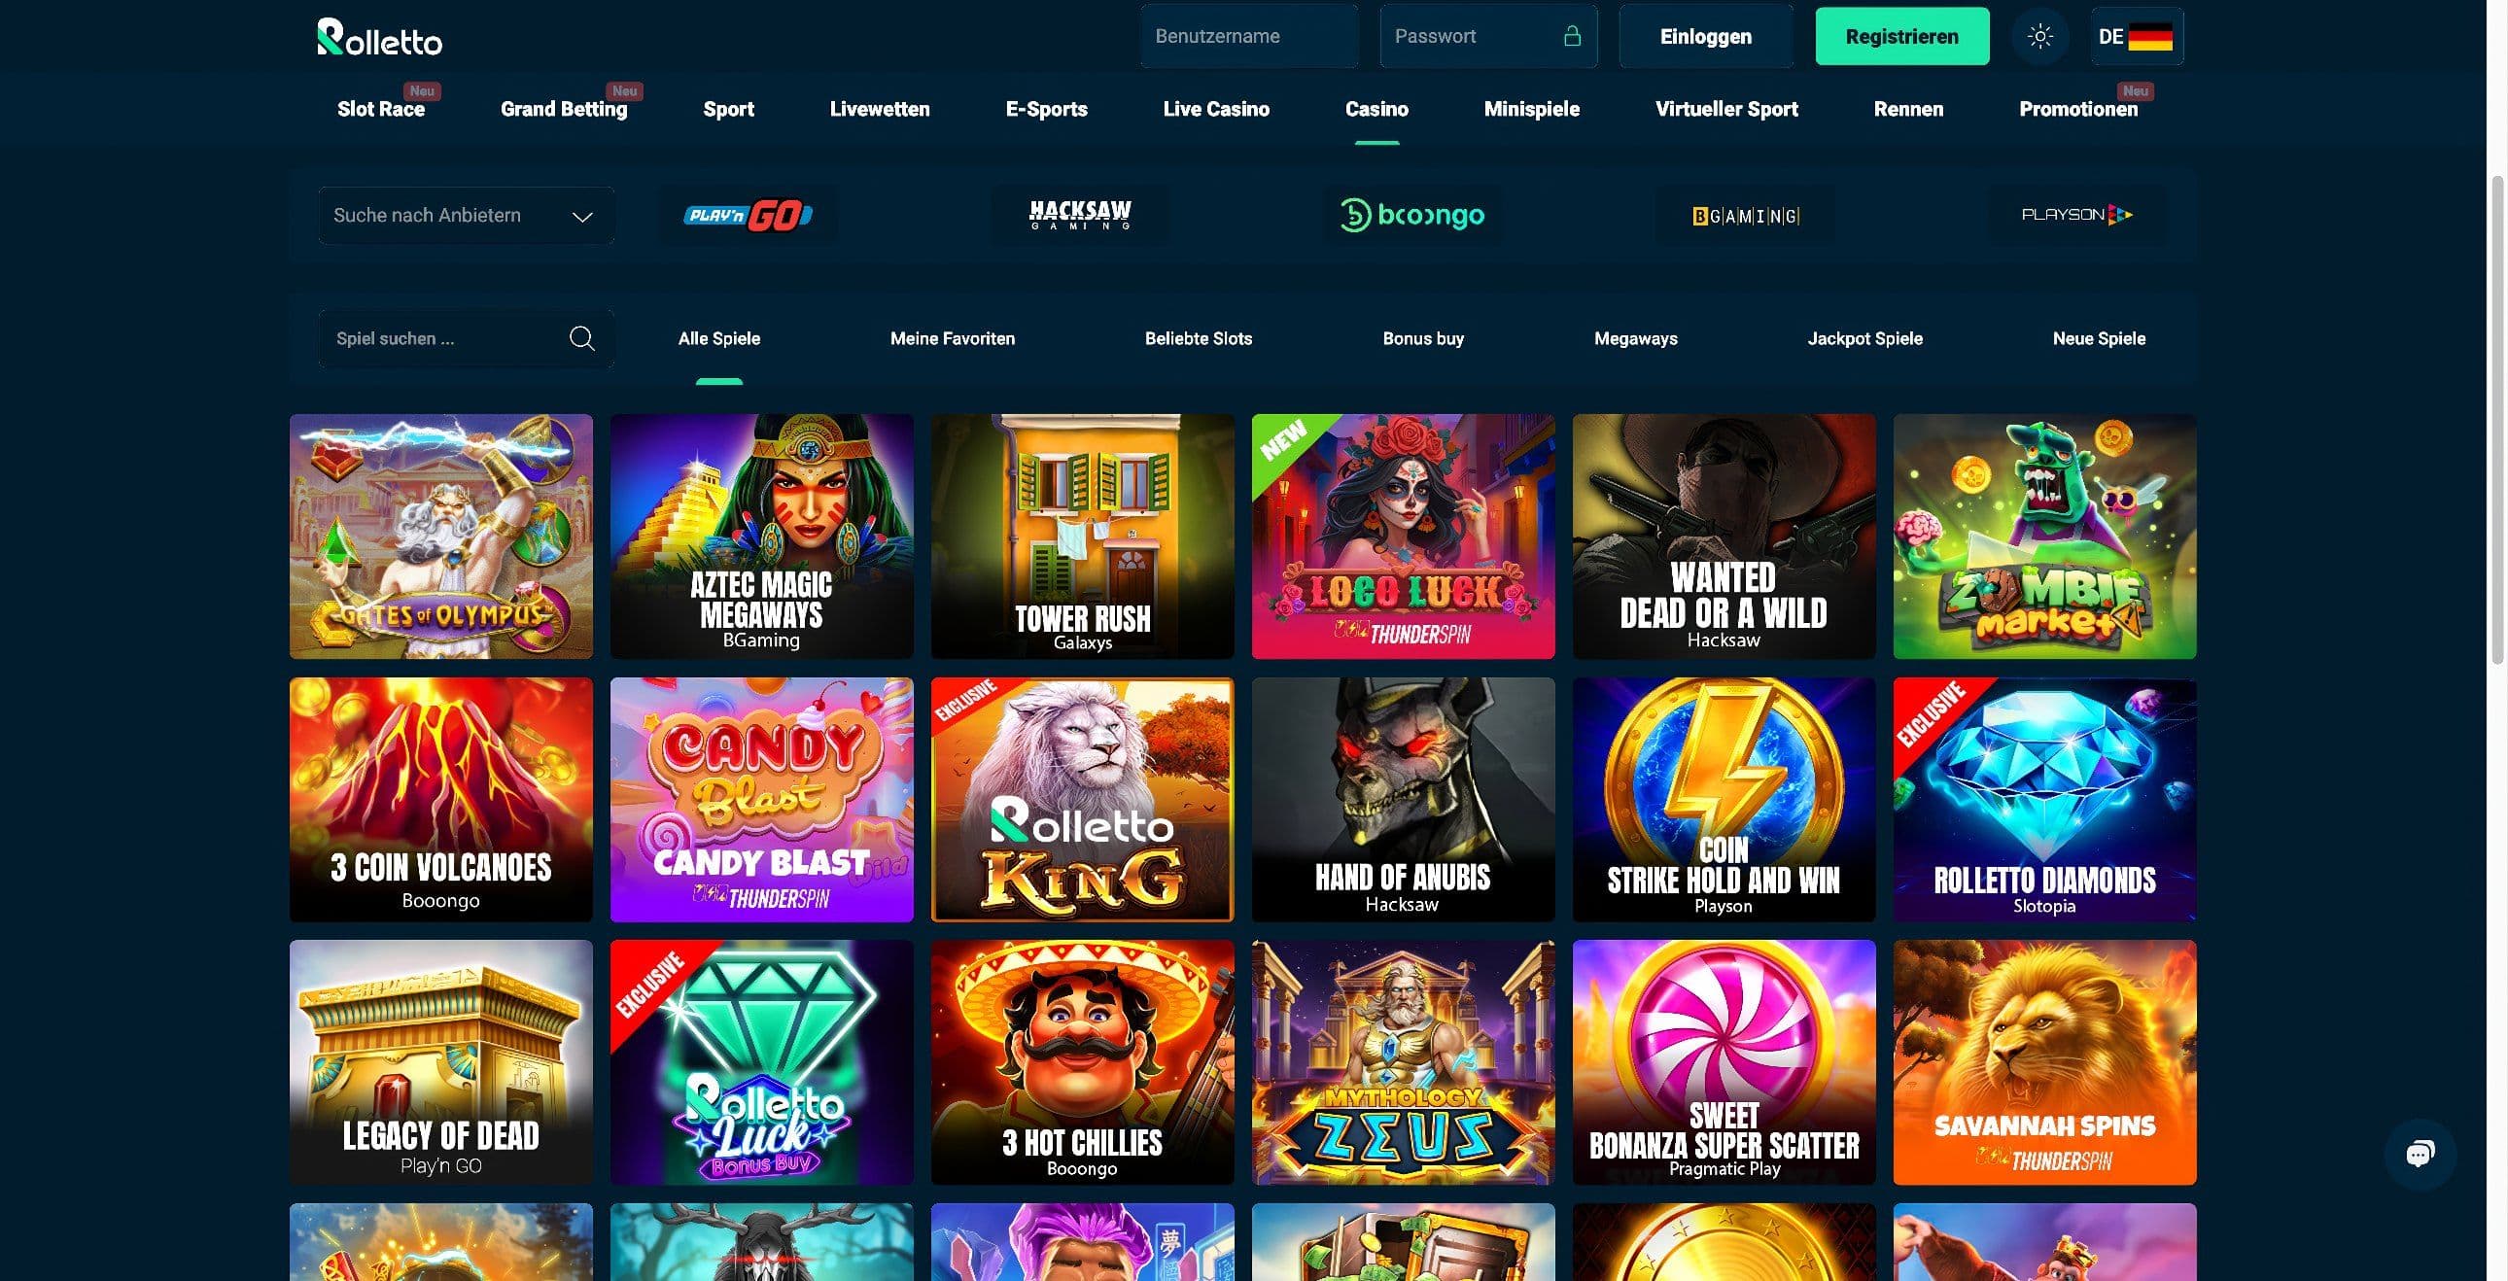This screenshot has width=2508, height=1281.
Task: Open the DE language selector
Action: click(2136, 36)
